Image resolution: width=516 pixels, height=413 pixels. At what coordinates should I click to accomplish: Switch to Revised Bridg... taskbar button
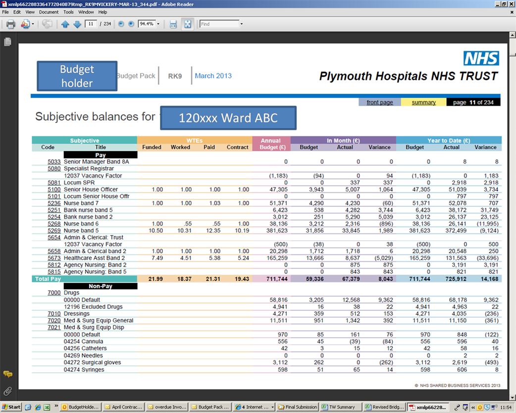pyautogui.click(x=384, y=407)
